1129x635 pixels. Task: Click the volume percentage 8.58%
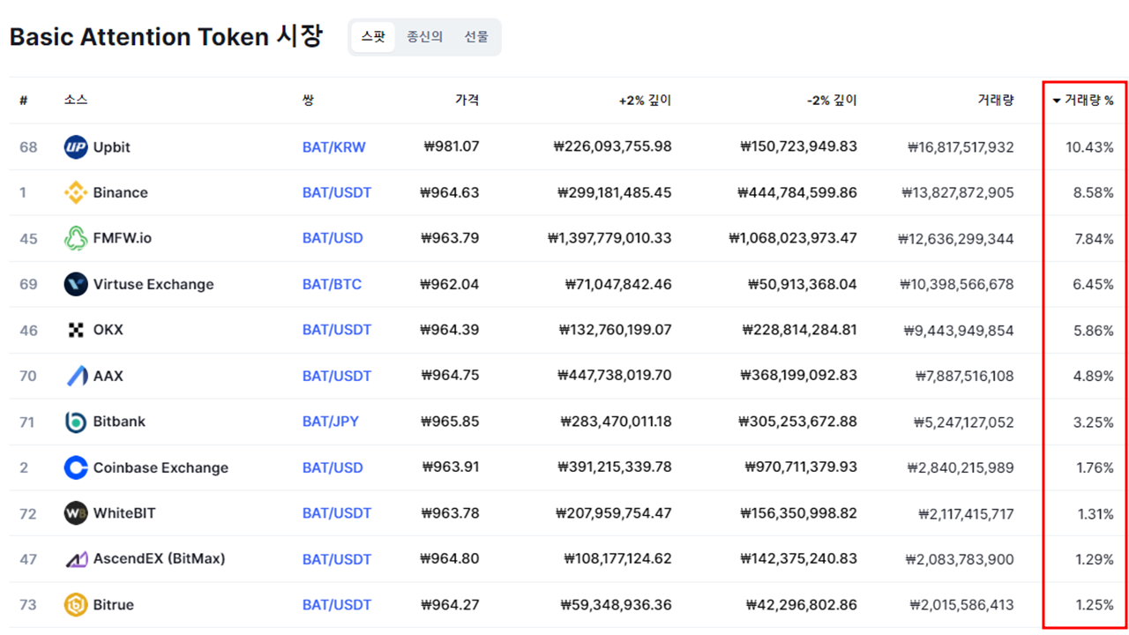tap(1093, 192)
